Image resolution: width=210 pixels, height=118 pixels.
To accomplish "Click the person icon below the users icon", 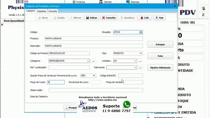I will pos(203,15).
